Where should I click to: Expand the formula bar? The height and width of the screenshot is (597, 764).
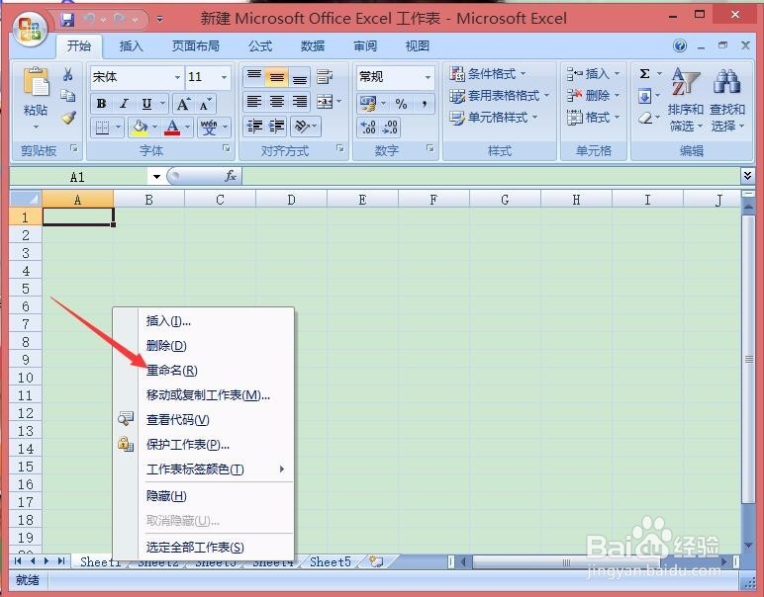pos(747,175)
